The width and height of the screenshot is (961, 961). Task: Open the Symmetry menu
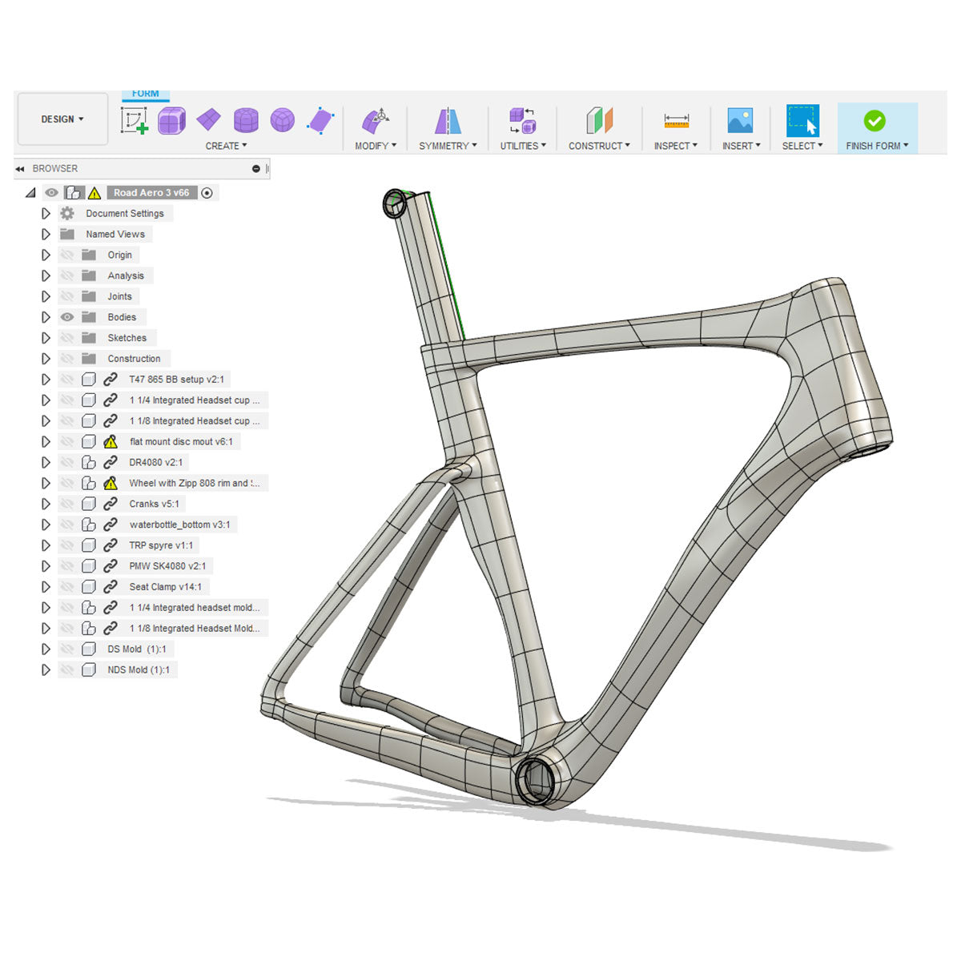point(448,146)
